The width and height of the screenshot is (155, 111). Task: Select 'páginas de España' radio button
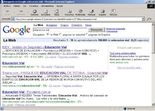click(87, 34)
